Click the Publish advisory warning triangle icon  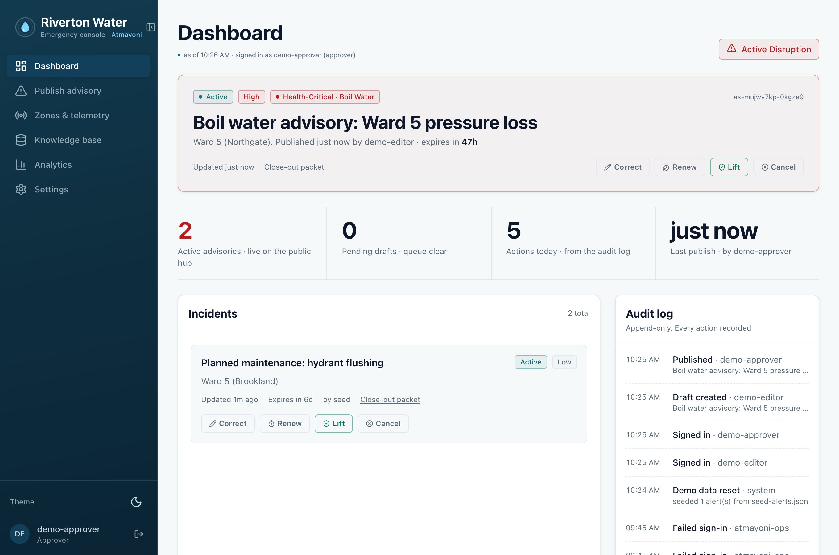[21, 91]
